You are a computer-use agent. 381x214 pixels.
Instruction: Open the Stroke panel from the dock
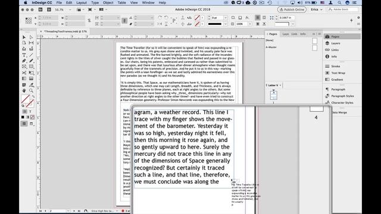pyautogui.click(x=336, y=66)
